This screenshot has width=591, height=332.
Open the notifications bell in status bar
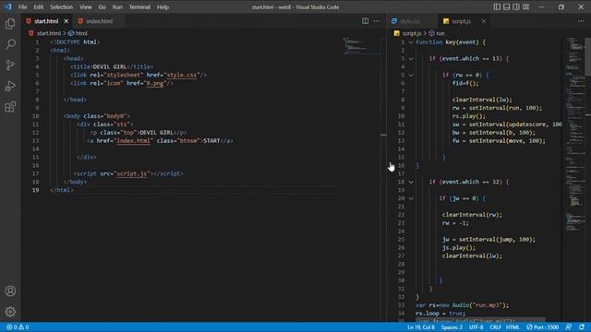[582, 327]
